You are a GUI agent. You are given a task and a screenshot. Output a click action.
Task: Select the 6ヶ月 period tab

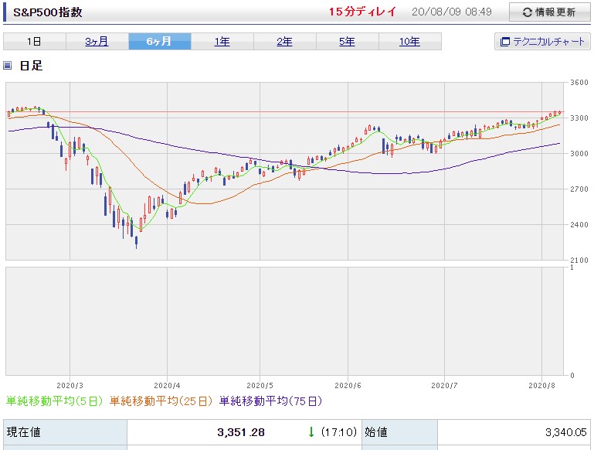(159, 41)
